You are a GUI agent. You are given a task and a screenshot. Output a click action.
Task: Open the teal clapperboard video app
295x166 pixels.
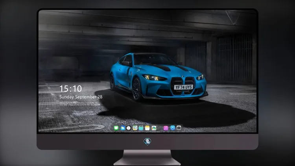tap(141, 128)
